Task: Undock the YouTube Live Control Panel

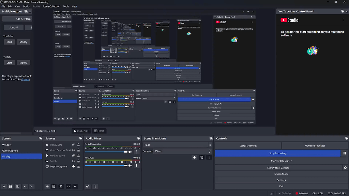Action: click(x=343, y=11)
